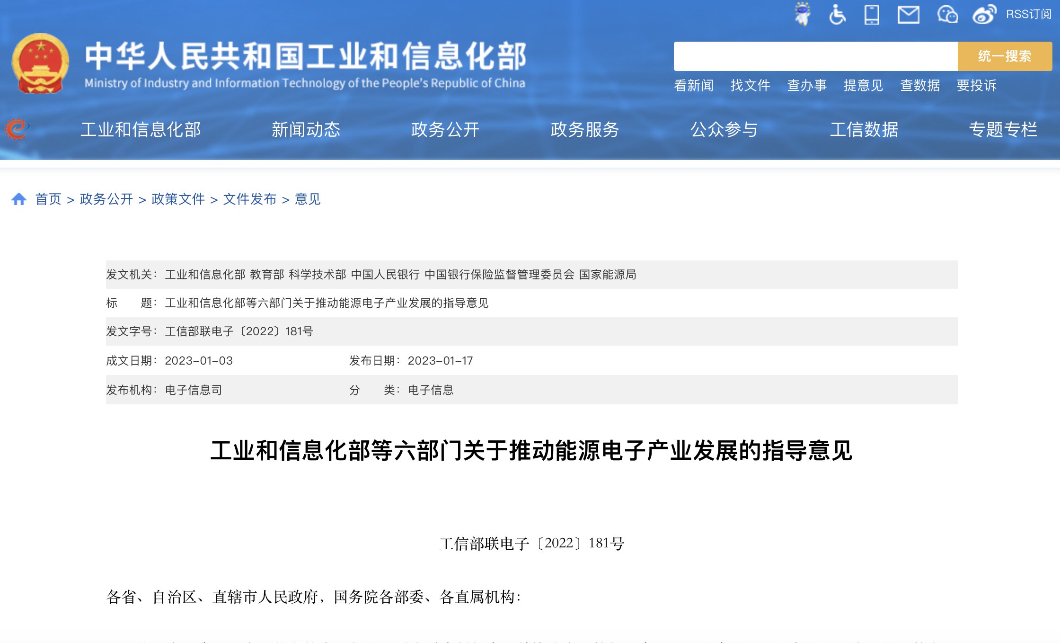Viewport: 1060px width, 643px height.
Task: Navigate to 政策文件 breadcrumb link
Action: [178, 199]
